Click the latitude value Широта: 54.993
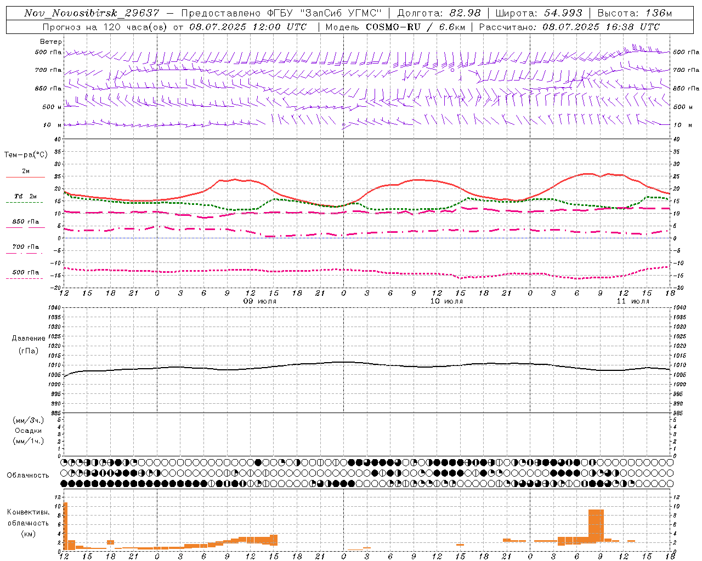Viewport: 702px width, 561px height. 539,13
